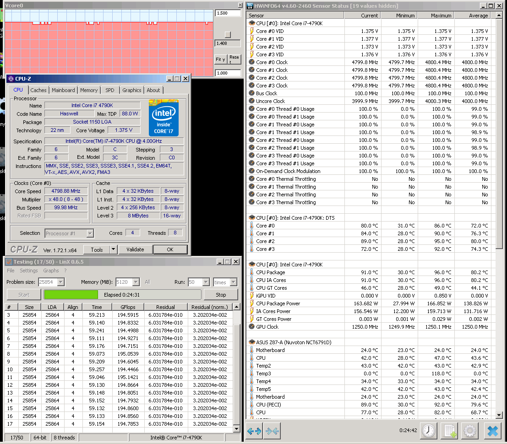Viewport: 507px width, 444px height.
Task: Click the All memory button in LinX
Action: tap(147, 282)
